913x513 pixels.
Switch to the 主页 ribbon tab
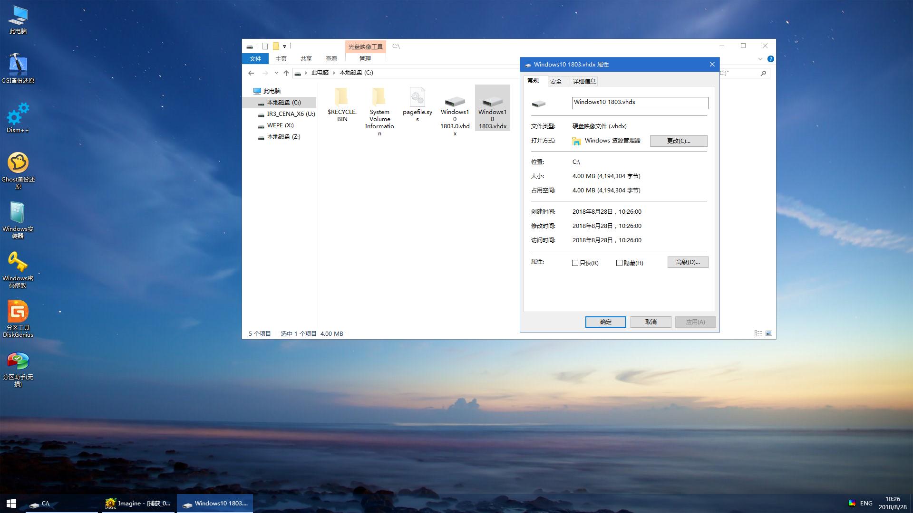click(281, 59)
